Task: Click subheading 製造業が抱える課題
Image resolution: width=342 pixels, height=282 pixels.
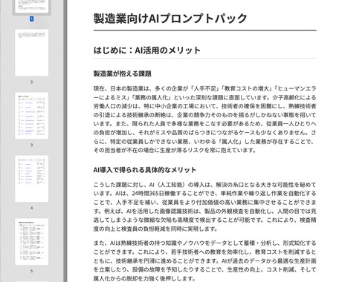Action: (x=123, y=73)
